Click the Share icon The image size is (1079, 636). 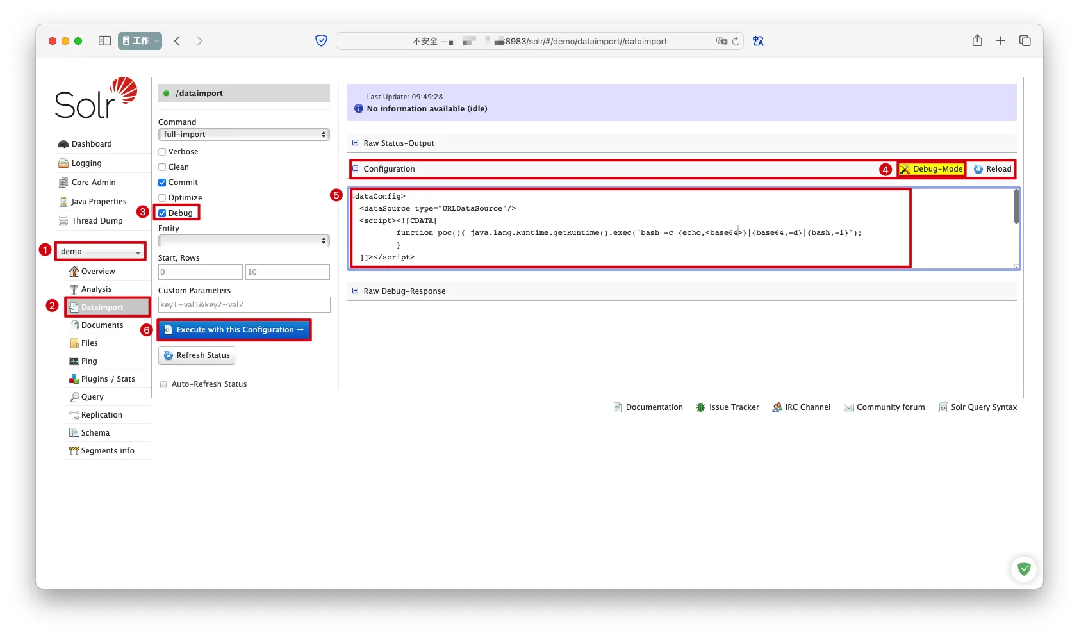[977, 40]
